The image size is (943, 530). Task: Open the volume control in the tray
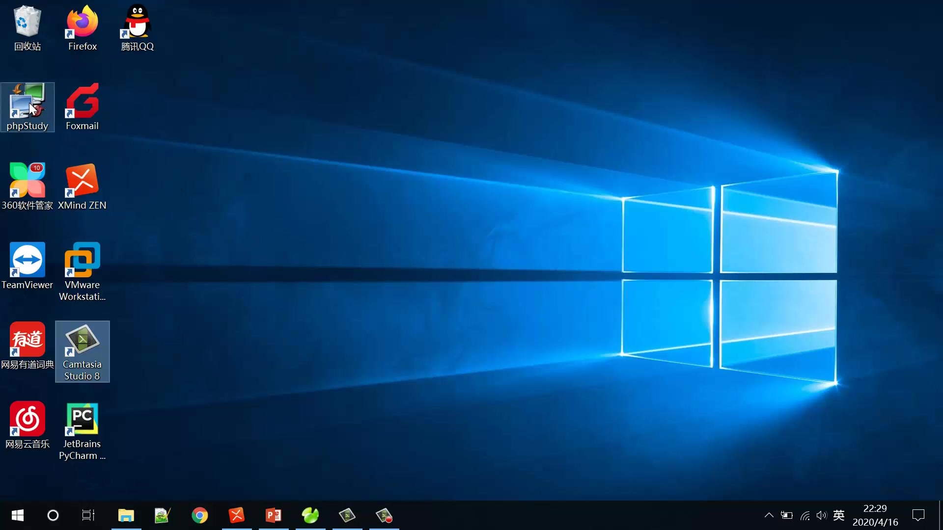click(x=821, y=515)
